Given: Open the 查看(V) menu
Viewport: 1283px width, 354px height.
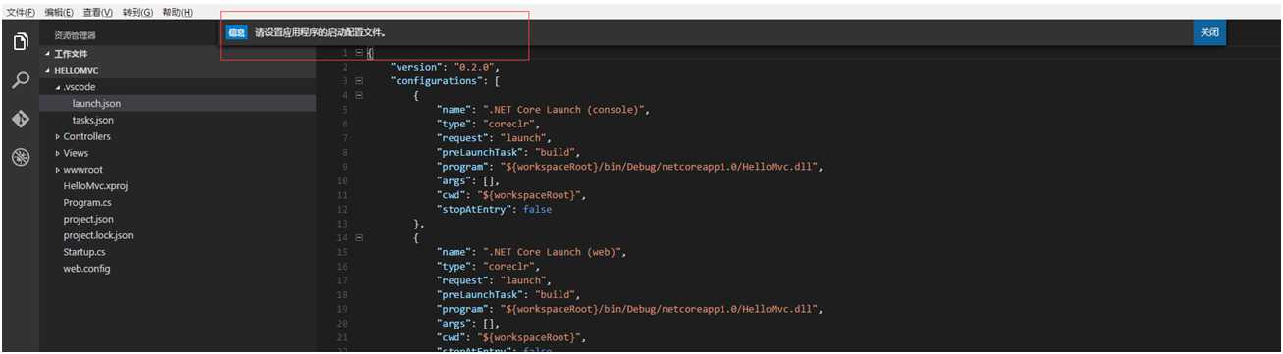Looking at the screenshot, I should point(98,12).
